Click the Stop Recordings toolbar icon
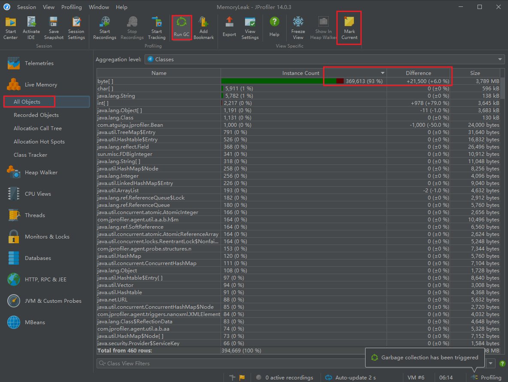Image resolution: width=508 pixels, height=382 pixels. [x=132, y=28]
